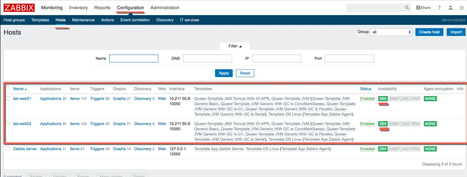Click SNMP availability badge for lab-web01

(x=394, y=99)
